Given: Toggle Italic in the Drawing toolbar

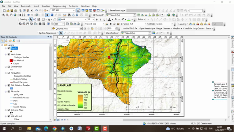Looking at the screenshot, I should tap(101, 19).
